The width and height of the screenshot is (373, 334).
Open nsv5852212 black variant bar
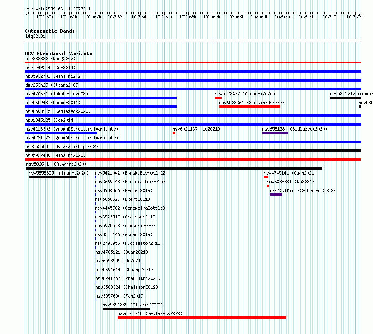[x=346, y=98]
